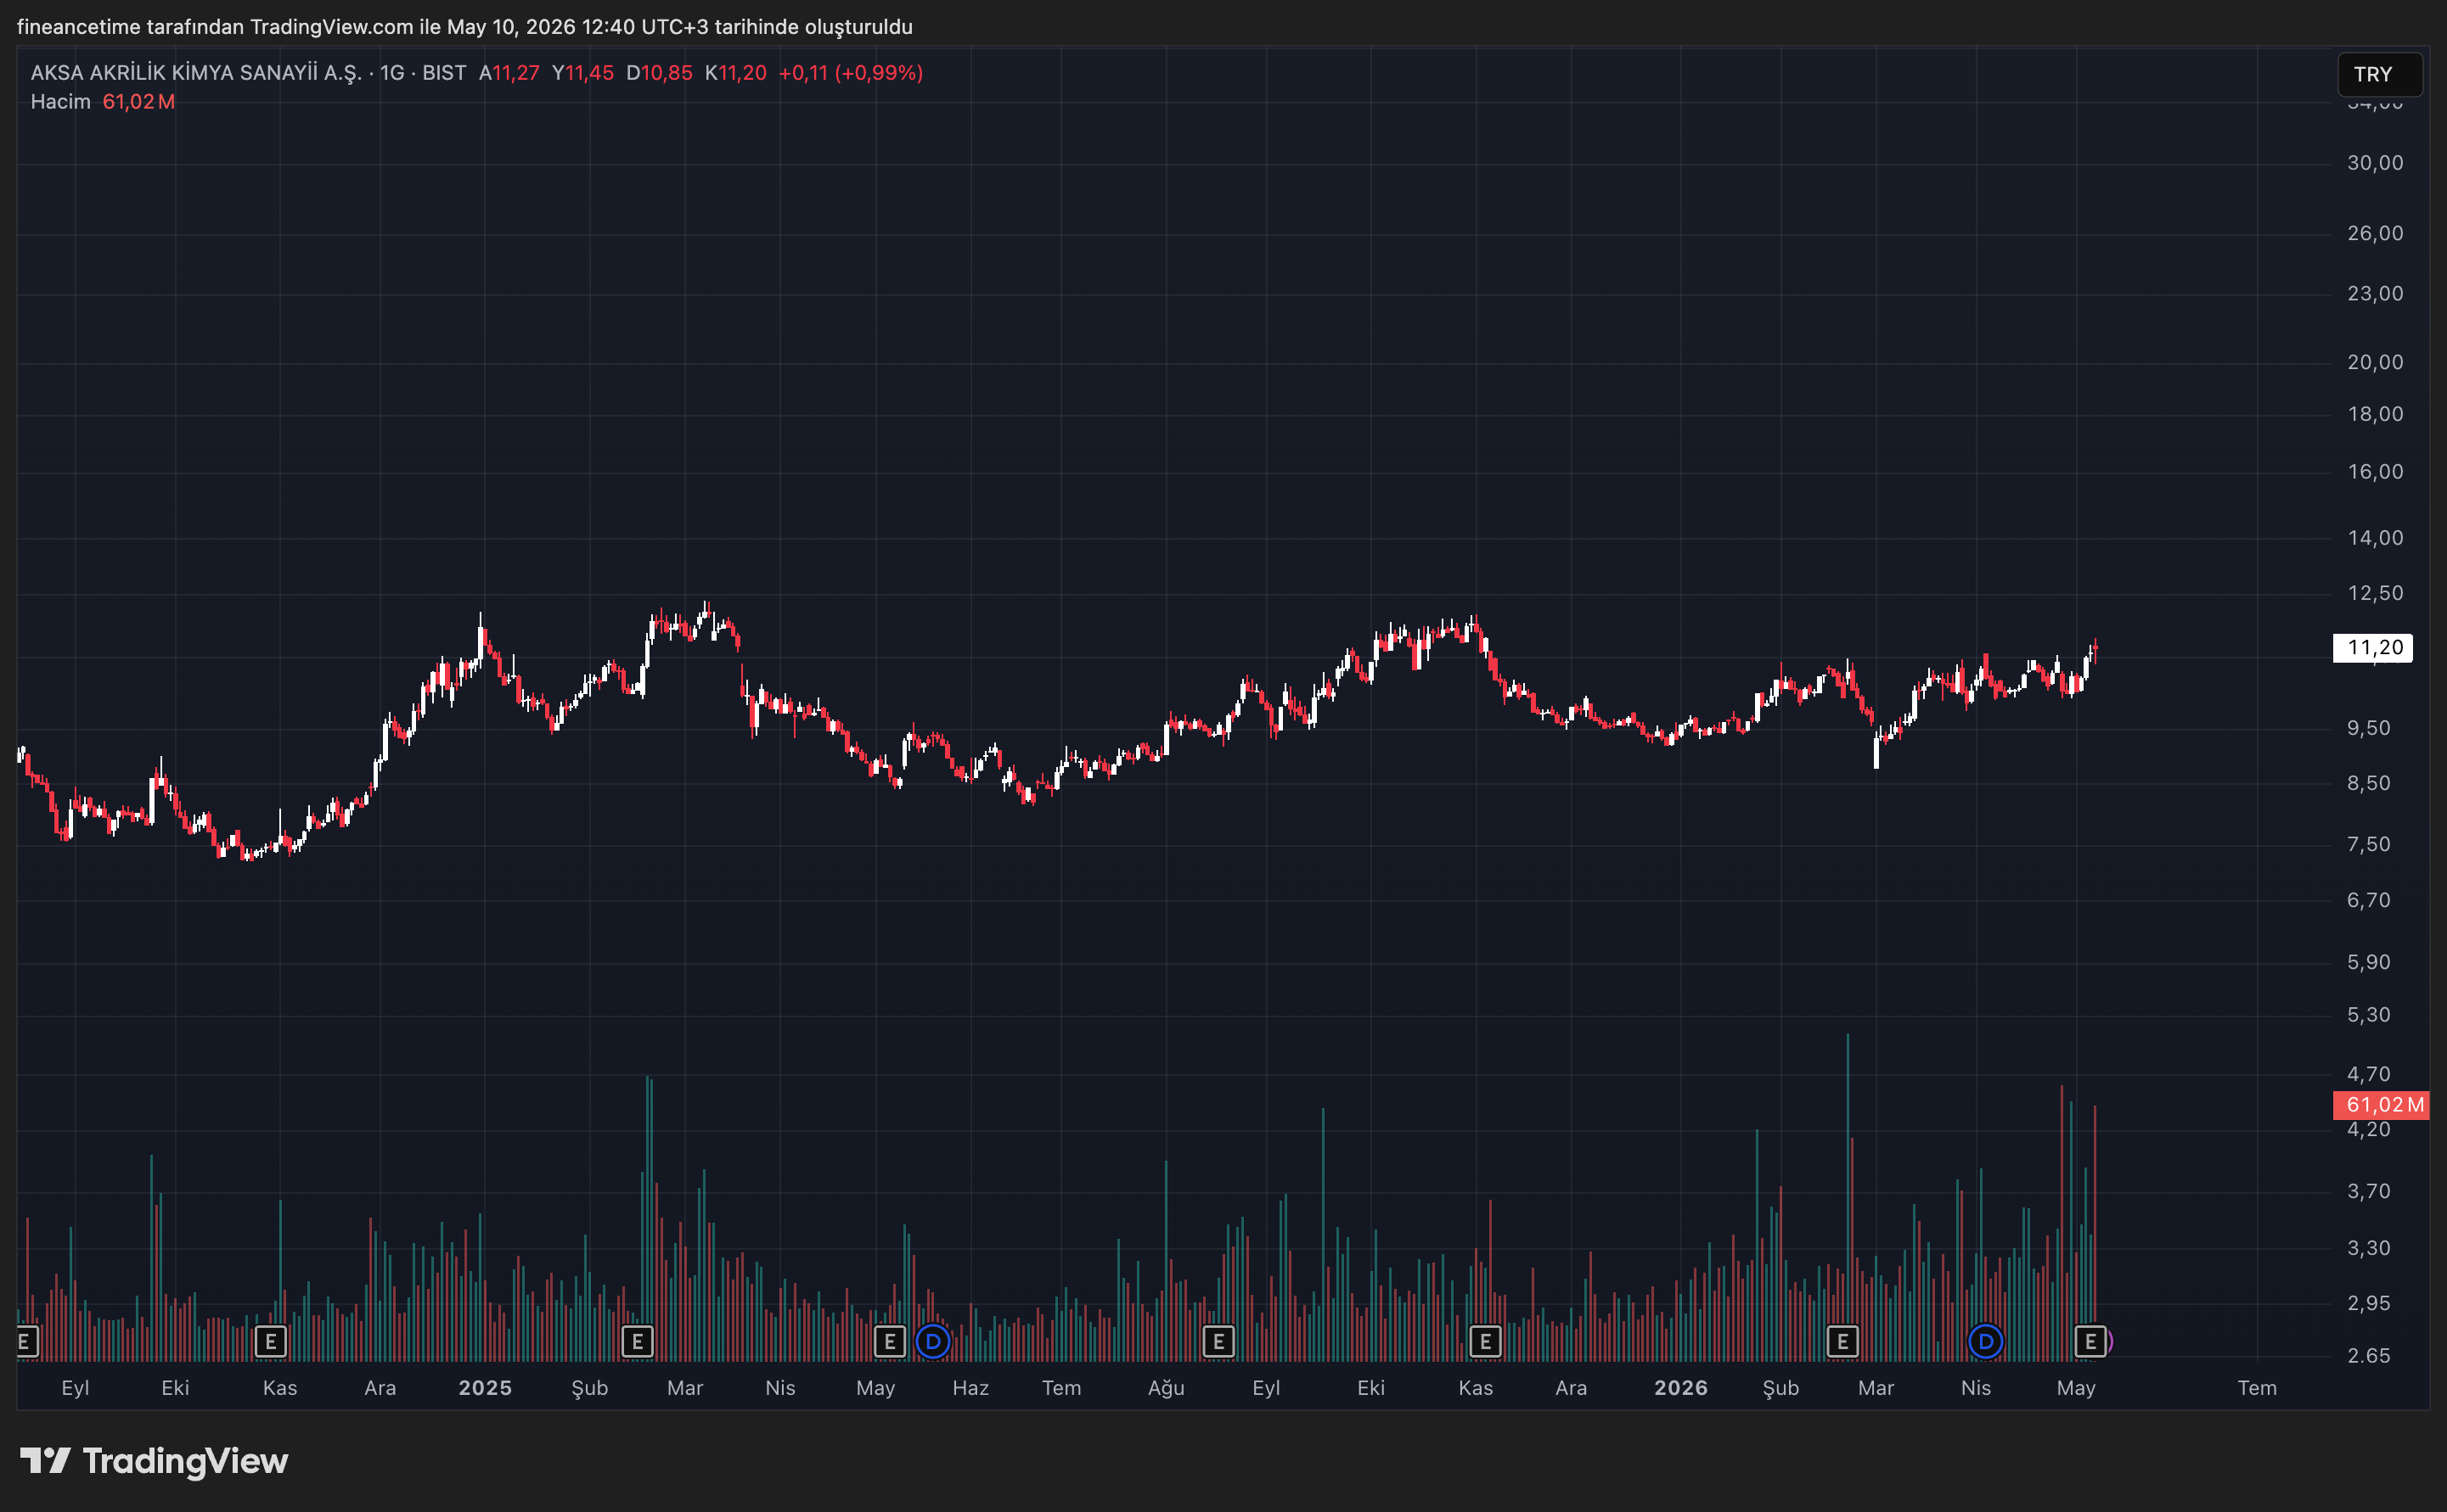The image size is (2447, 1512).
Task: Click the fineancetime TradingView.com caption at top
Action: 464,27
